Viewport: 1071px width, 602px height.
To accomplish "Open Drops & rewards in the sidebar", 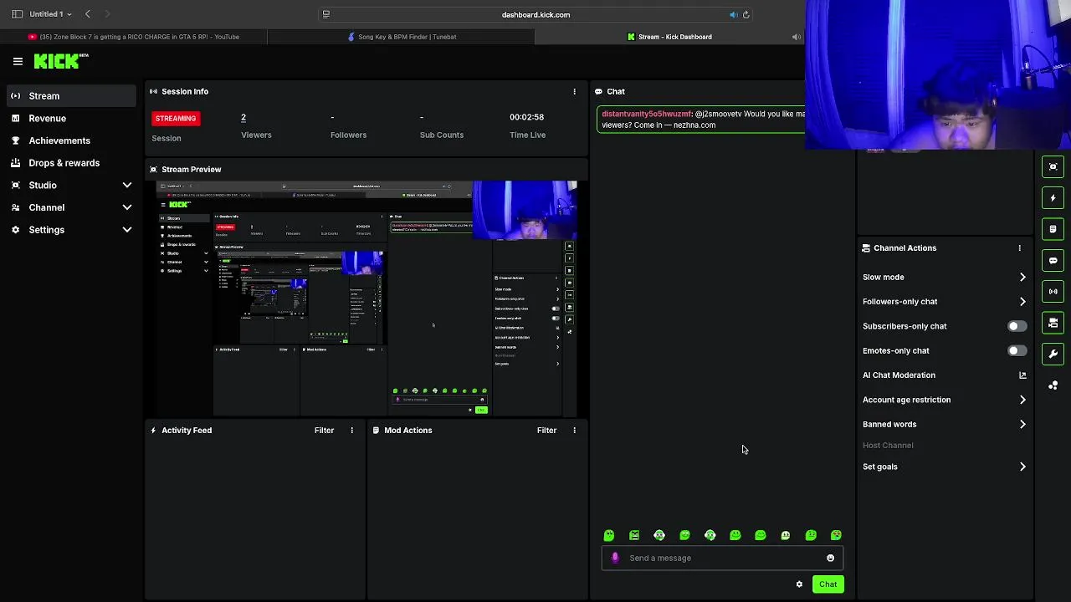I will click(72, 163).
